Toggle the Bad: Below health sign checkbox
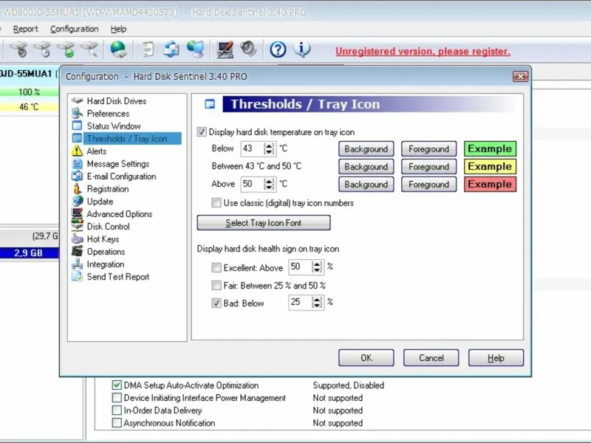 [x=216, y=303]
